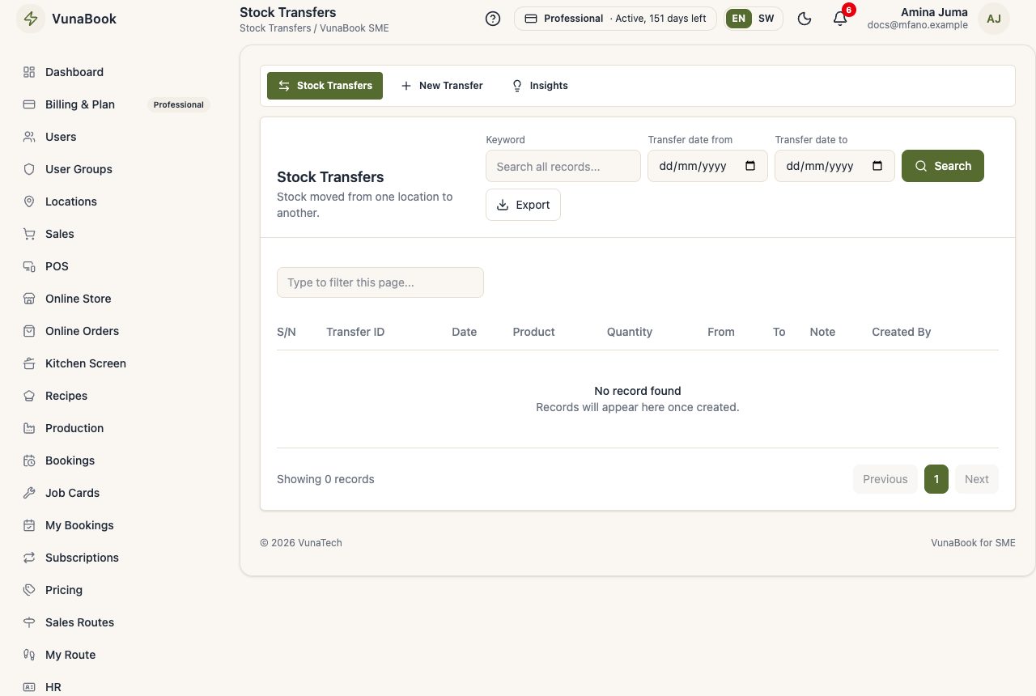Switch to the Insights tab
The width and height of the screenshot is (1036, 696).
point(540,86)
